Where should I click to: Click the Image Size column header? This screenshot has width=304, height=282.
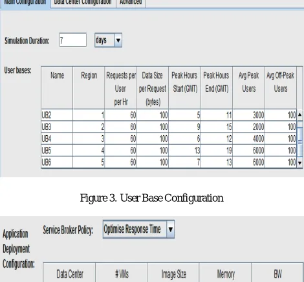coord(173,272)
